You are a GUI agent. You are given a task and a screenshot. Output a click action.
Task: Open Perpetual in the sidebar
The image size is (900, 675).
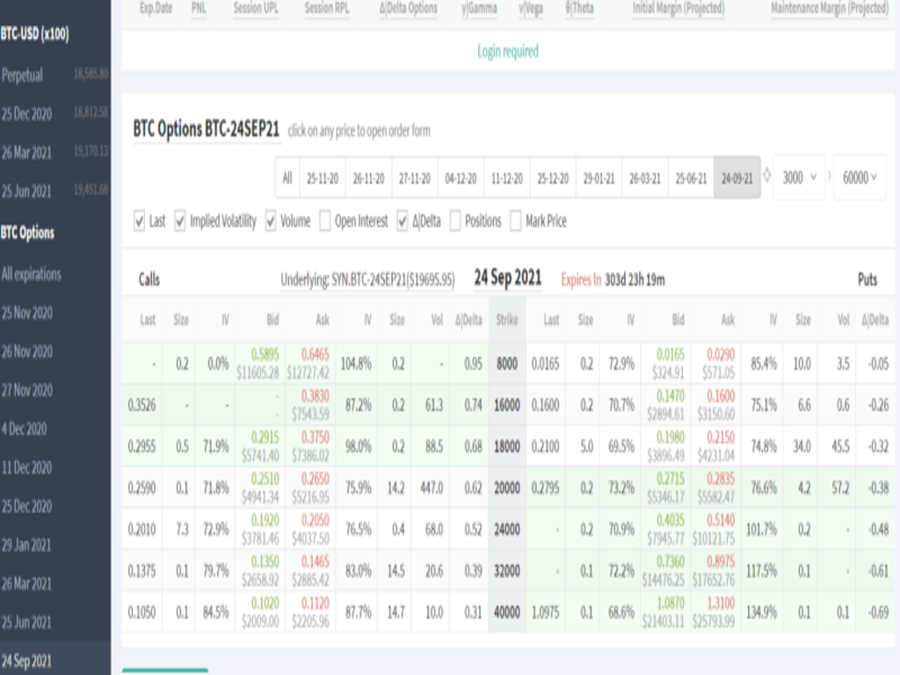pyautogui.click(x=23, y=76)
